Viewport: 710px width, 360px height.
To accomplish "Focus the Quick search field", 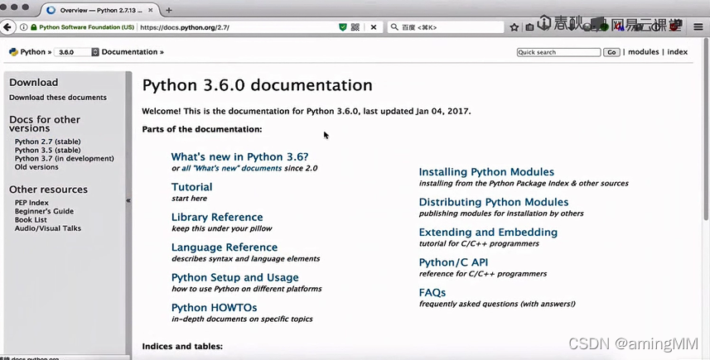I will pos(558,52).
